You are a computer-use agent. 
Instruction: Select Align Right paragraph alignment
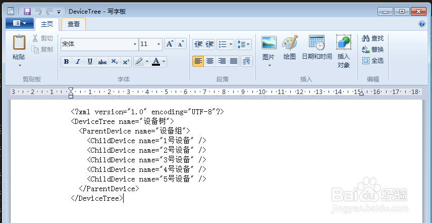pyautogui.click(x=222, y=61)
